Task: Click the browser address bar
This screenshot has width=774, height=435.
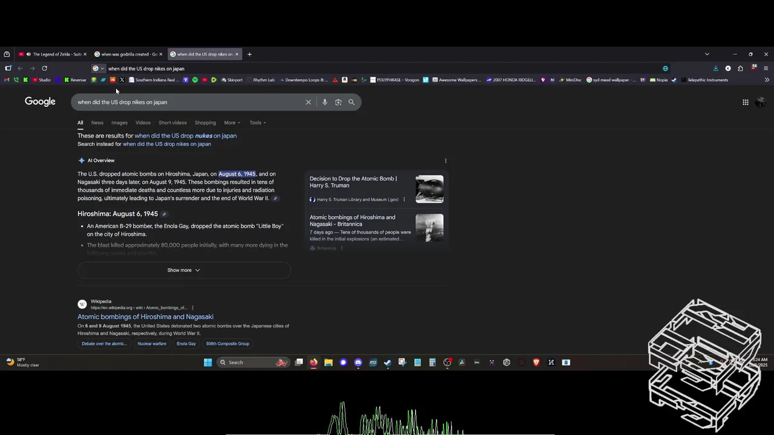Action: (x=381, y=68)
